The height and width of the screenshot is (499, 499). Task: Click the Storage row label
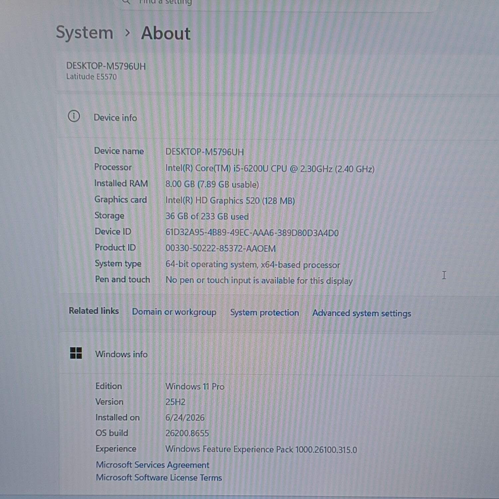pyautogui.click(x=109, y=216)
